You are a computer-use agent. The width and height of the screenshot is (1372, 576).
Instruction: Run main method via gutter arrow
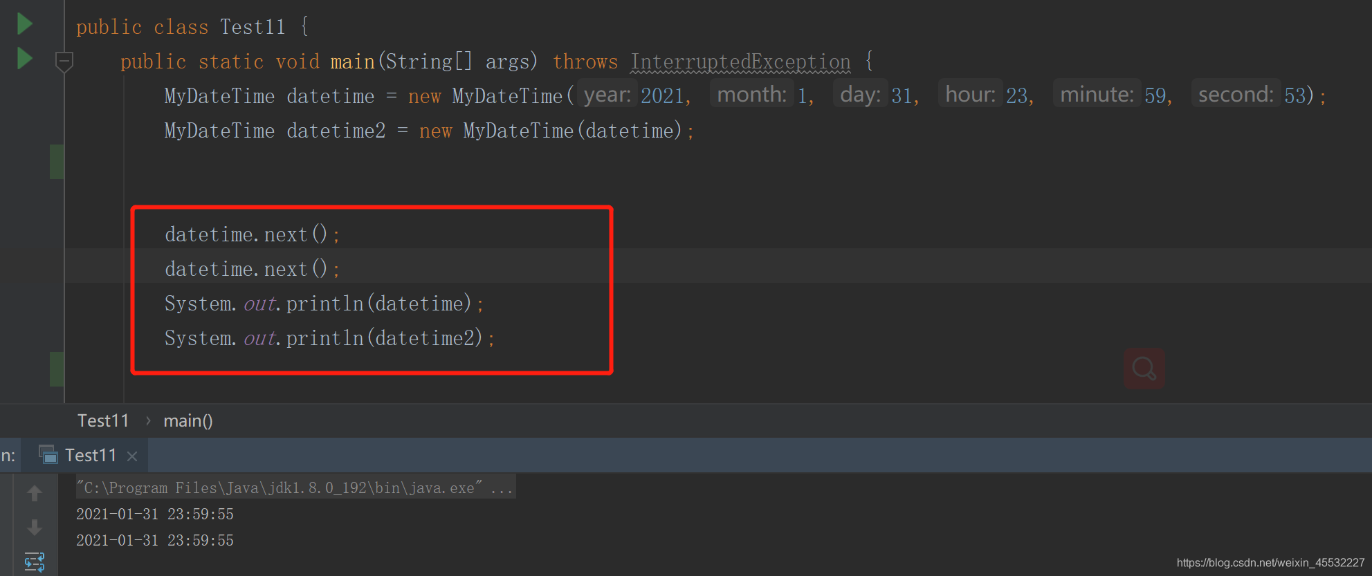[x=25, y=58]
